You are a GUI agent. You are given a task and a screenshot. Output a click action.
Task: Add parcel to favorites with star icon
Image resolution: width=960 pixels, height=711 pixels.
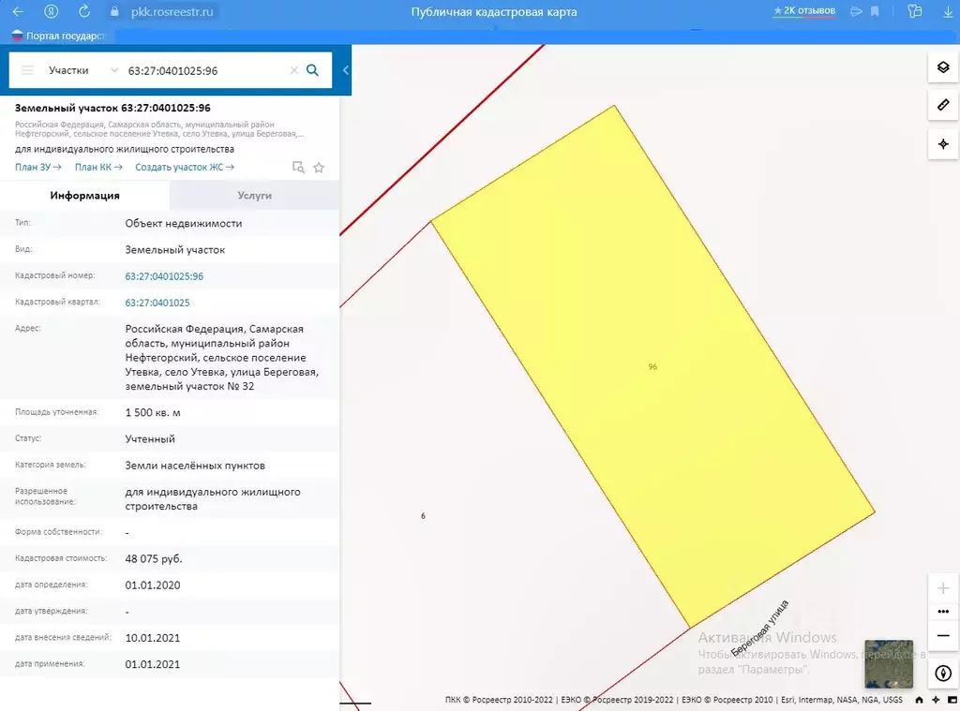(319, 168)
